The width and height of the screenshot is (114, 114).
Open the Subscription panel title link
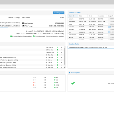point(75,72)
